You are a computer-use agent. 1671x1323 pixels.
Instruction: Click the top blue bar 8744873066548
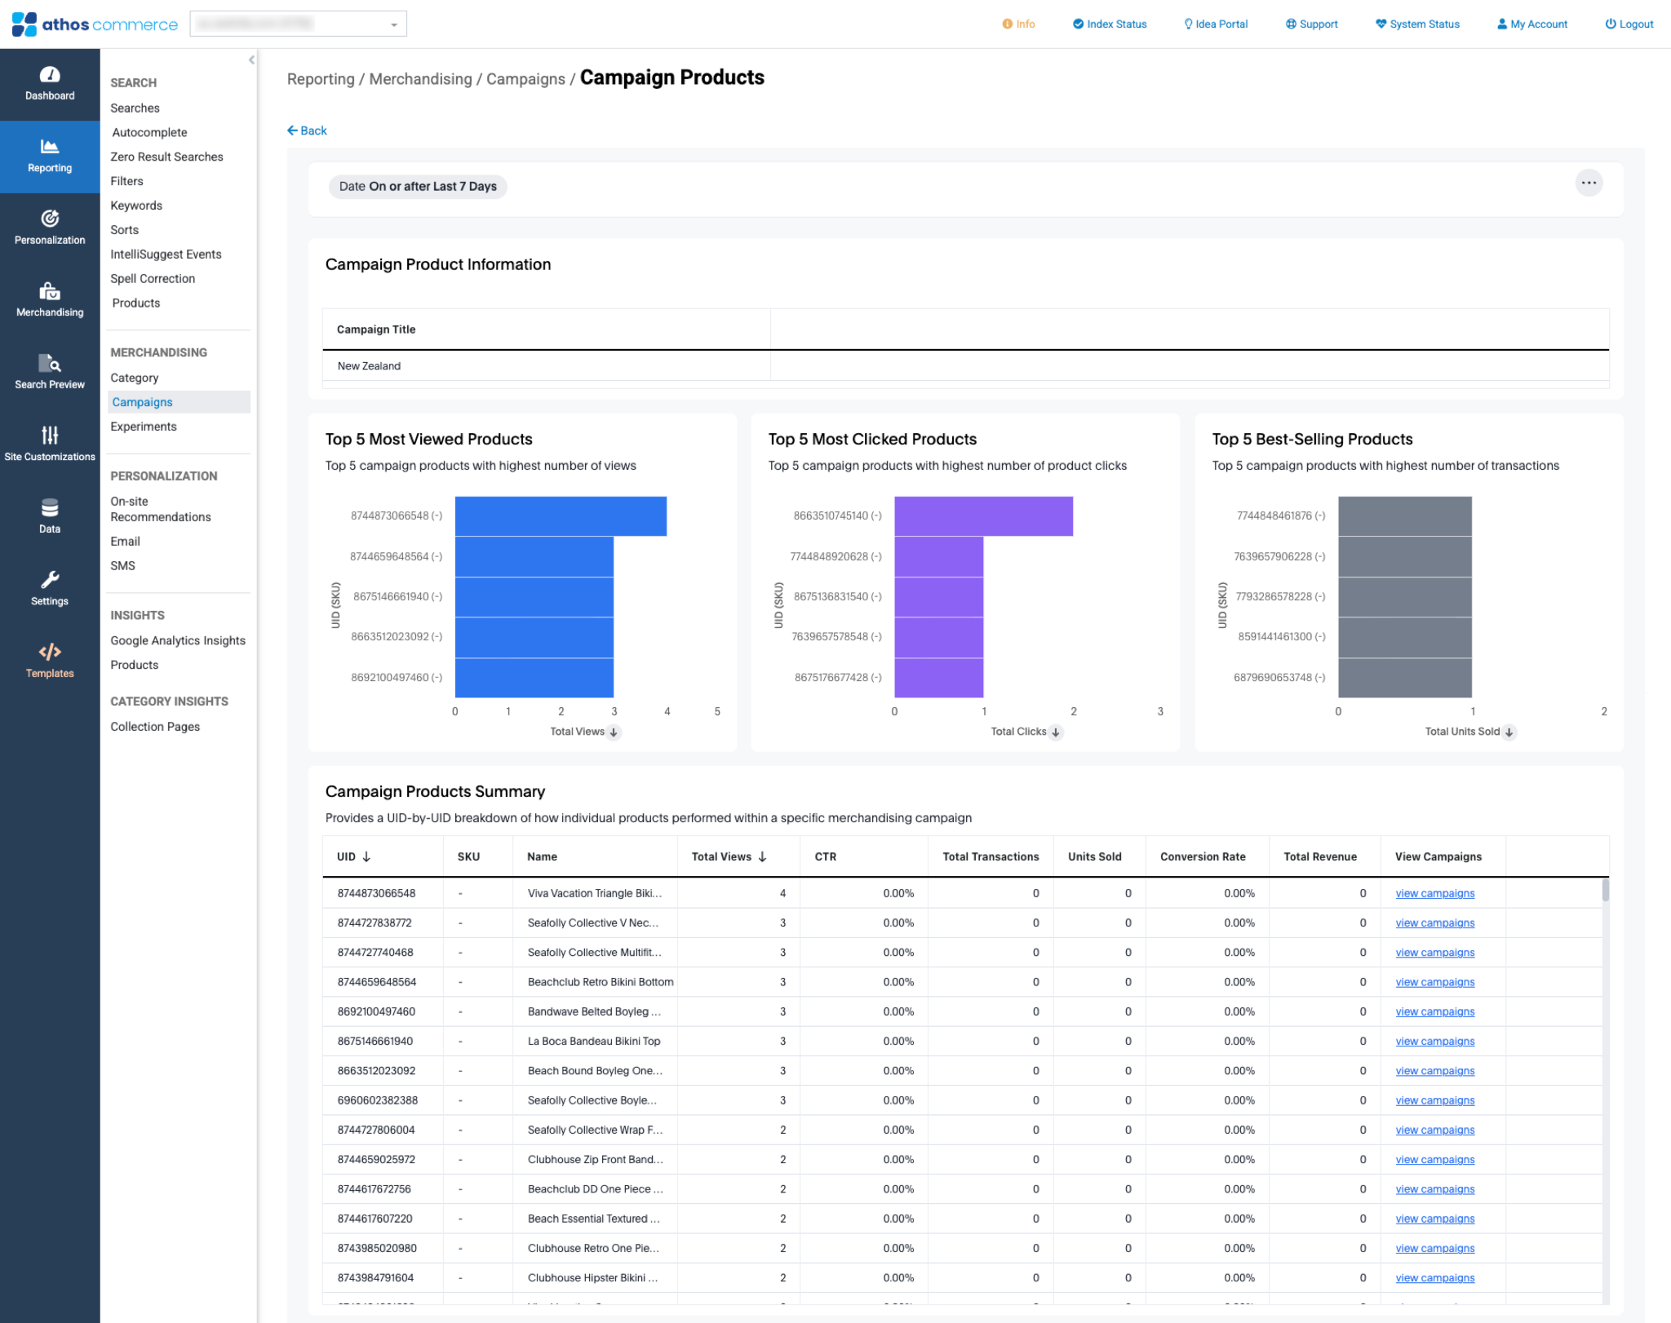(561, 516)
